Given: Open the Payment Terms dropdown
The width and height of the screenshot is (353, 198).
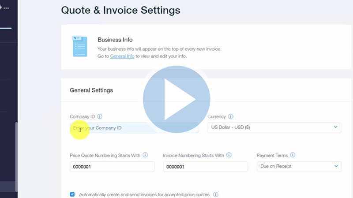Looking at the screenshot, I should (299, 166).
